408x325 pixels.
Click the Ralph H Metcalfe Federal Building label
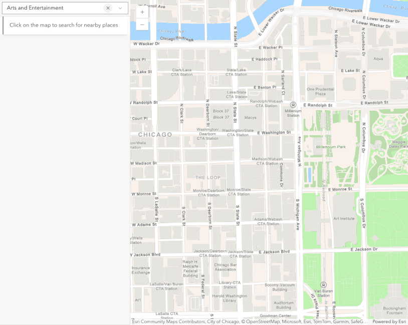point(190,268)
